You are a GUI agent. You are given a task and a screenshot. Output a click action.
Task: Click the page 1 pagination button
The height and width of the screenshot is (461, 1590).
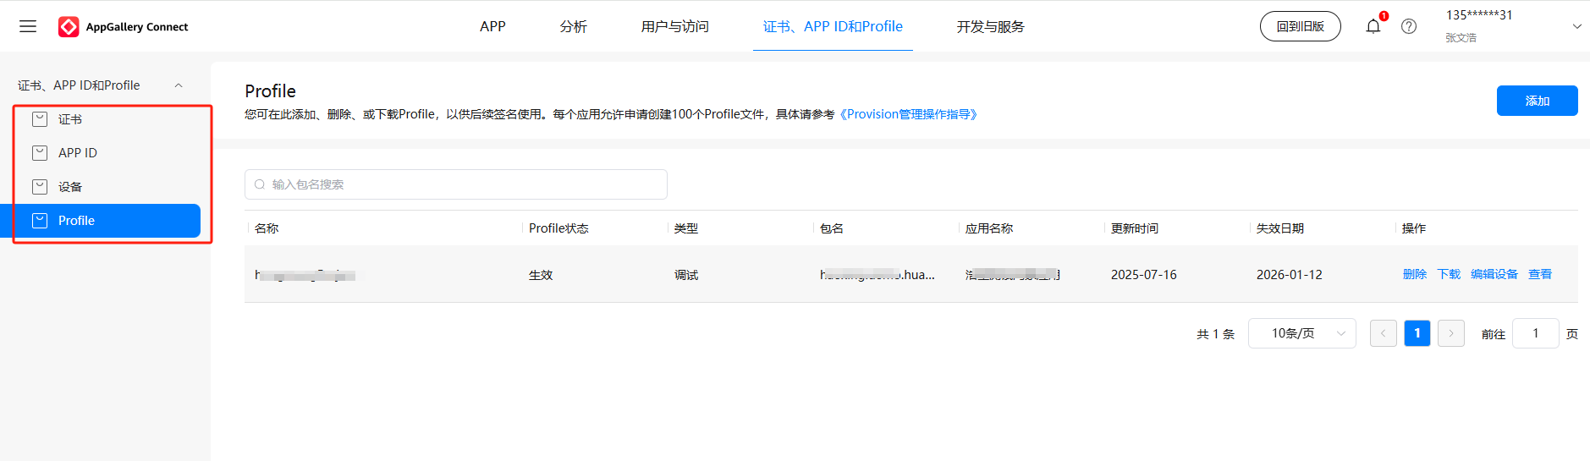pyautogui.click(x=1417, y=333)
